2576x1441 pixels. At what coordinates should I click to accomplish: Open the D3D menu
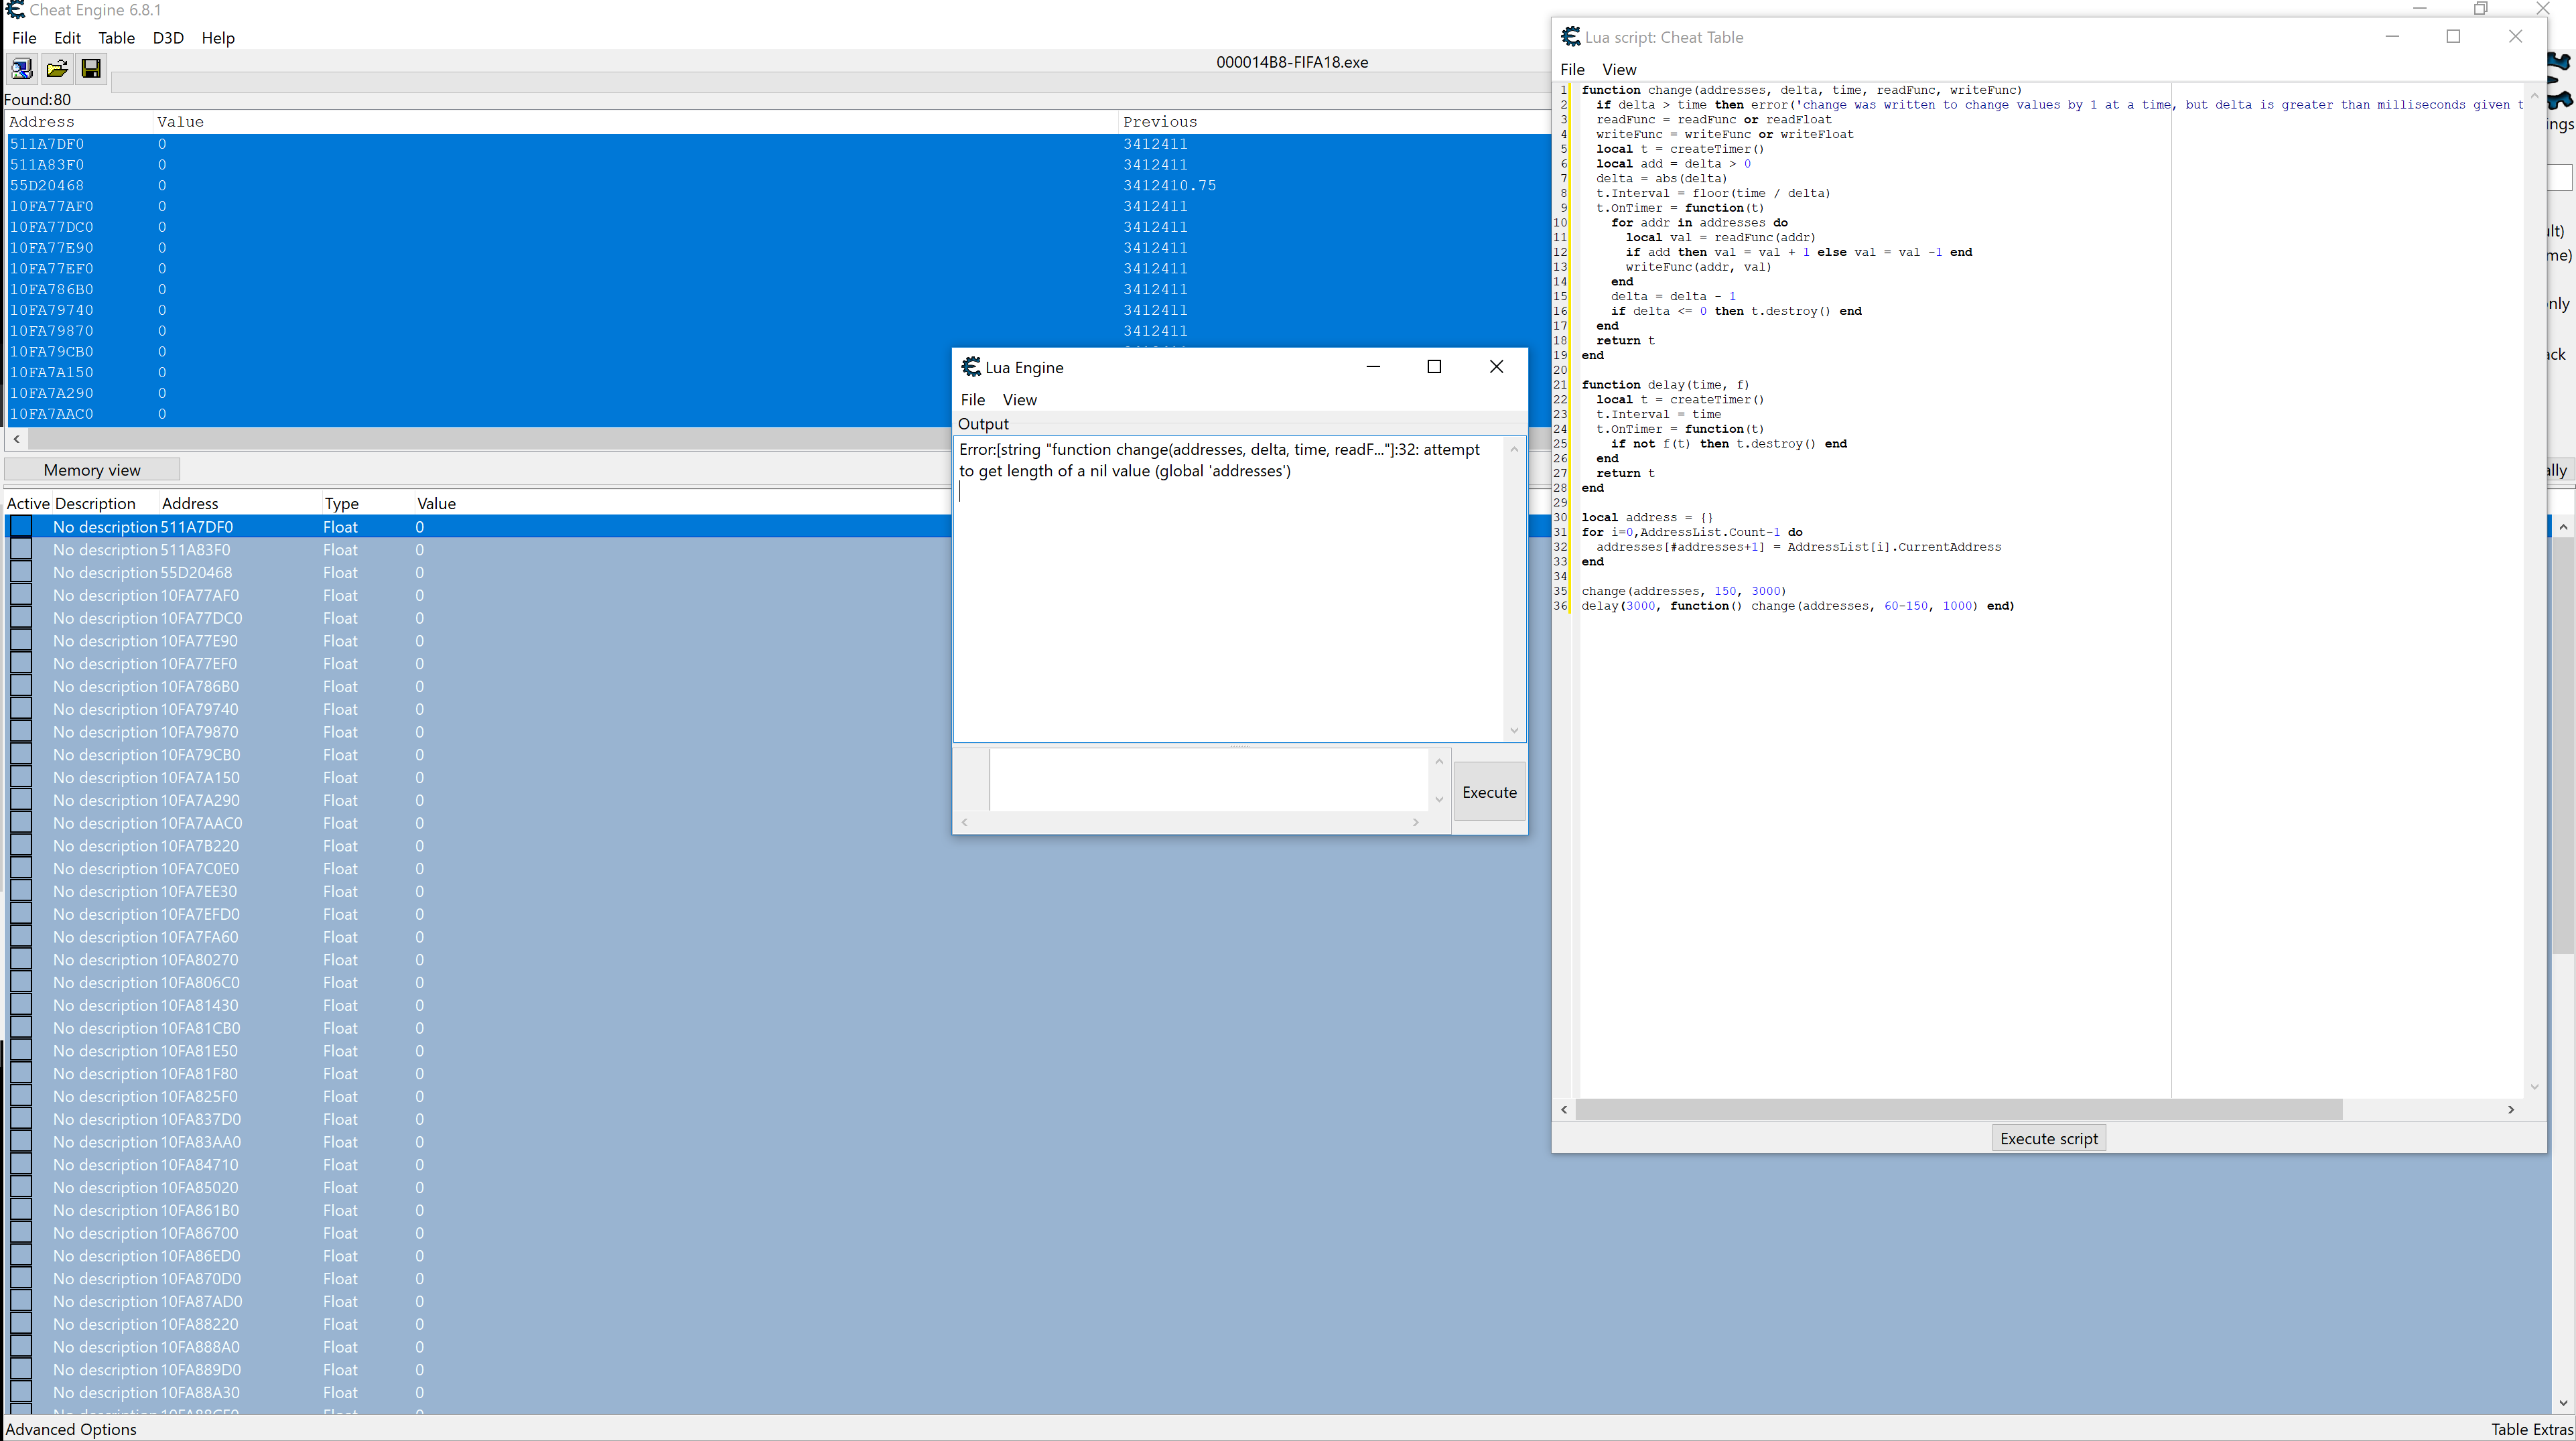(x=167, y=38)
